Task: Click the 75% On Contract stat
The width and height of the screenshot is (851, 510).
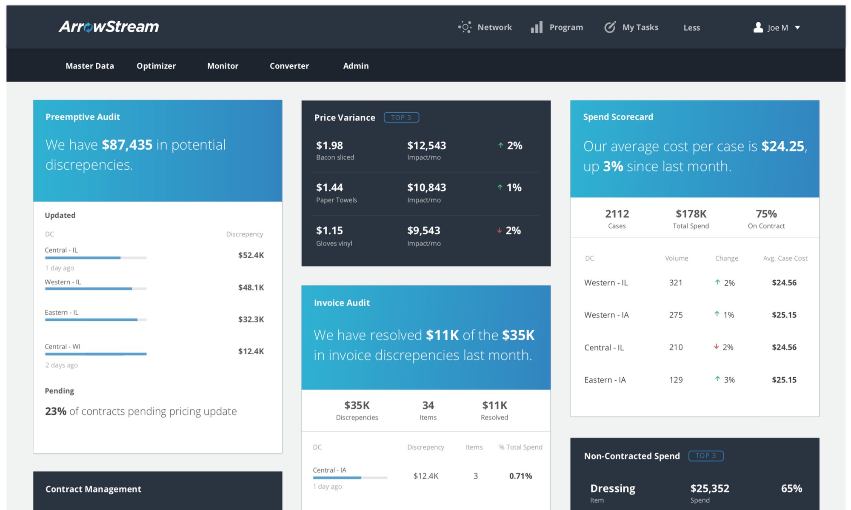Action: pyautogui.click(x=766, y=219)
